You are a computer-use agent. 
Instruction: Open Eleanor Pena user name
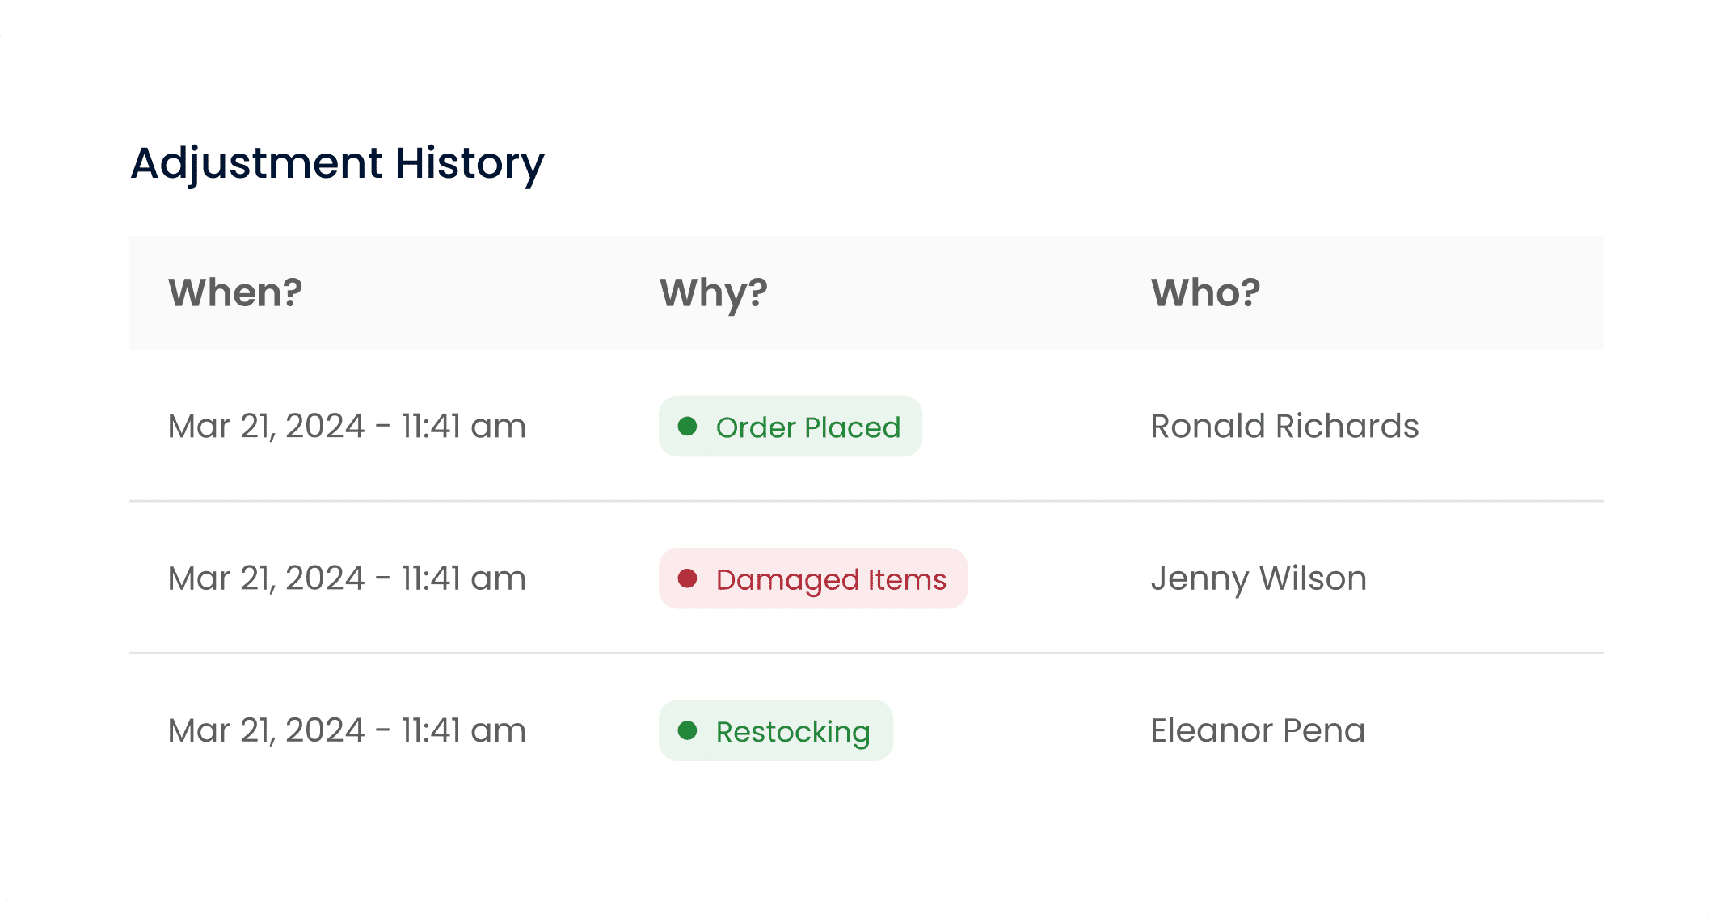click(1258, 730)
